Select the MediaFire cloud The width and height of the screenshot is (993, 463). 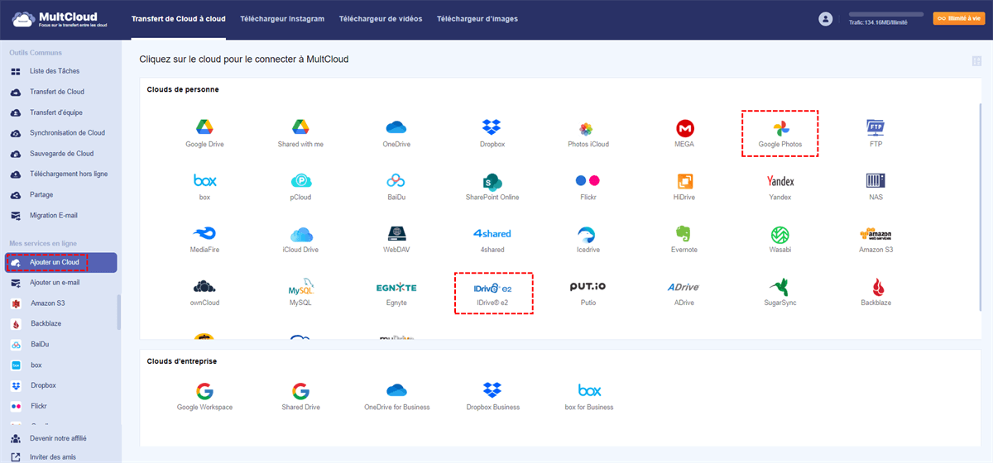[x=204, y=240]
